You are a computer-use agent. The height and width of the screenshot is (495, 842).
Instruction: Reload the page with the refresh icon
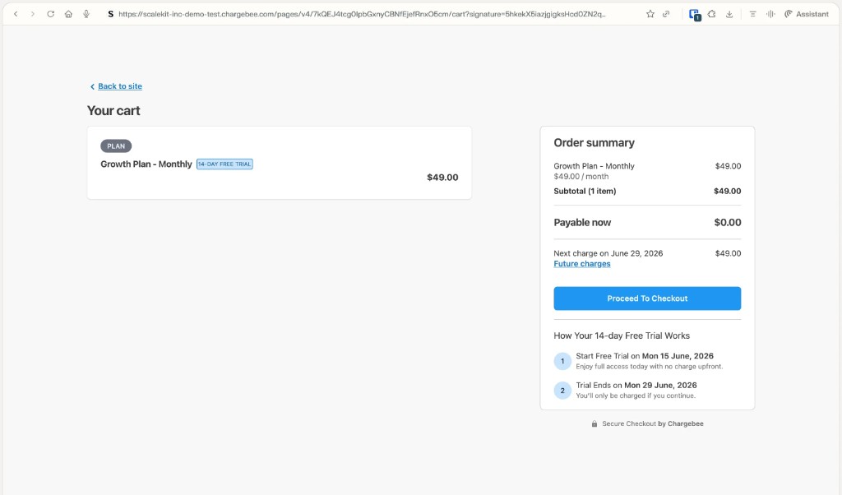pos(50,14)
